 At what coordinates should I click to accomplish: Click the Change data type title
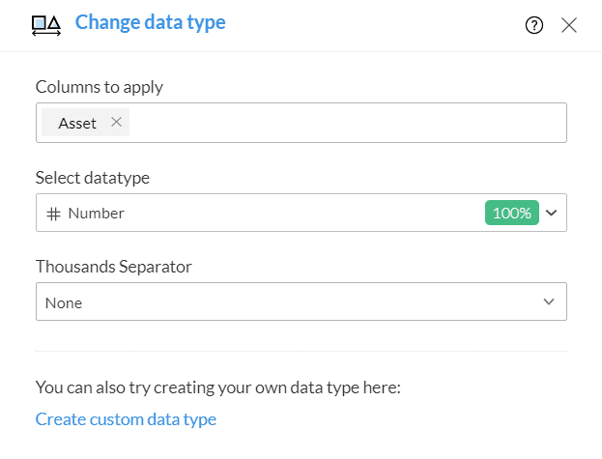coord(150,22)
